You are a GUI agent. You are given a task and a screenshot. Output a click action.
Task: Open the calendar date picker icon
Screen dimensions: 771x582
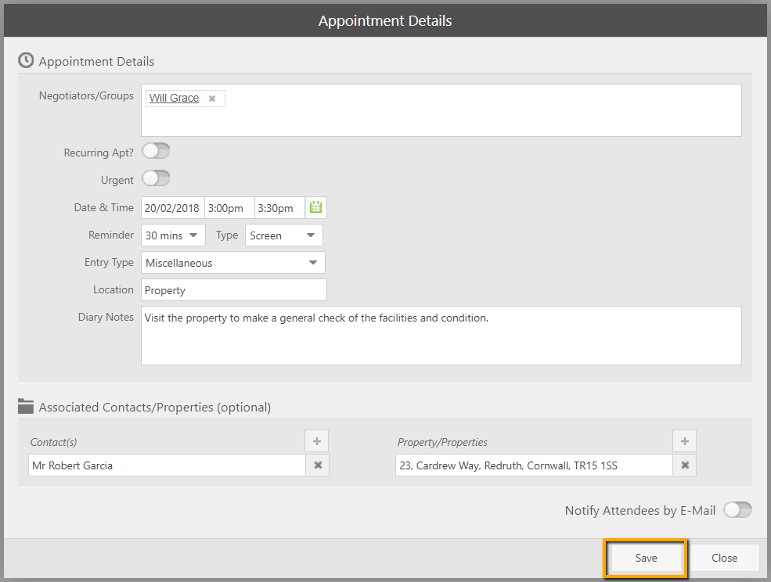[x=315, y=207]
